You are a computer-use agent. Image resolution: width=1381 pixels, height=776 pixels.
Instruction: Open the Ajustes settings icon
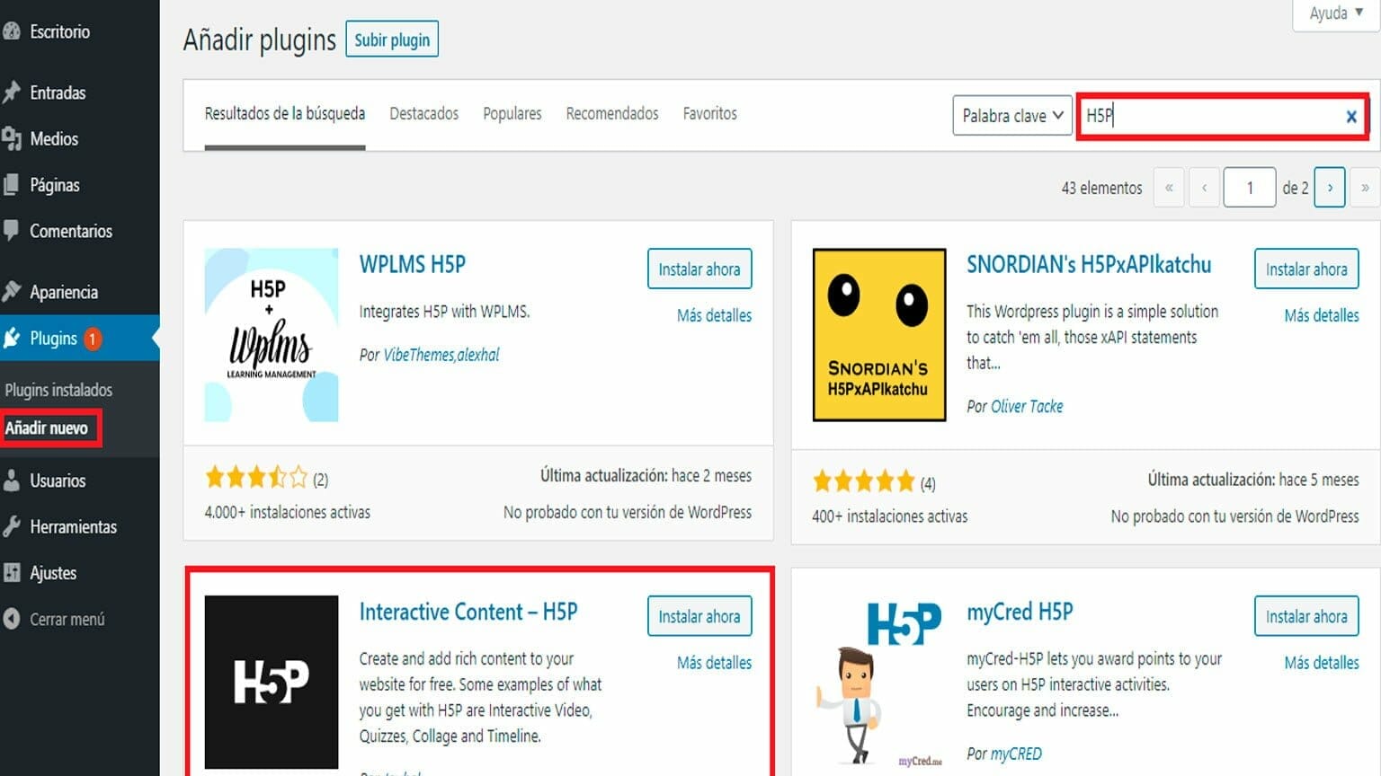tap(13, 572)
